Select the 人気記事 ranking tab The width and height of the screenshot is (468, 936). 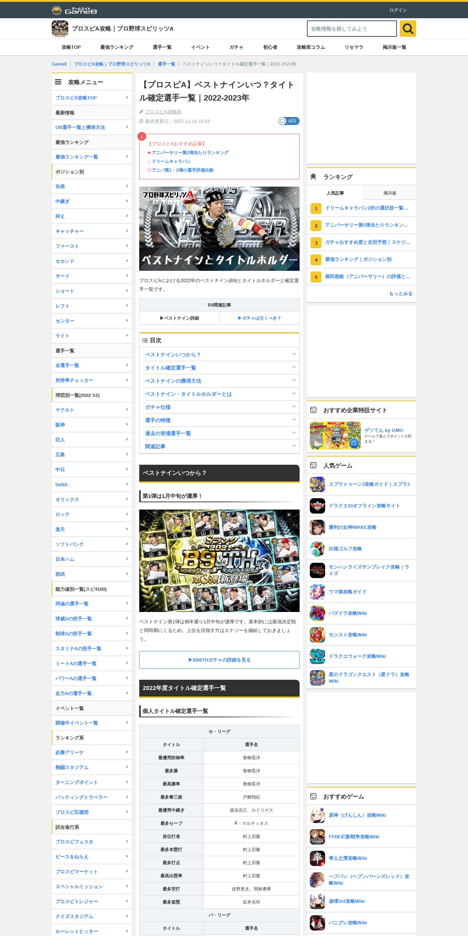pos(335,193)
